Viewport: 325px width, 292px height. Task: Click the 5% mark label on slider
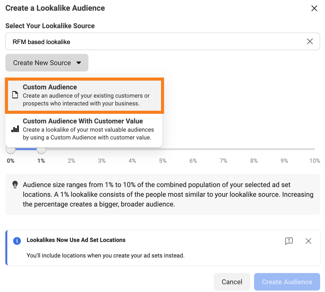(163, 161)
